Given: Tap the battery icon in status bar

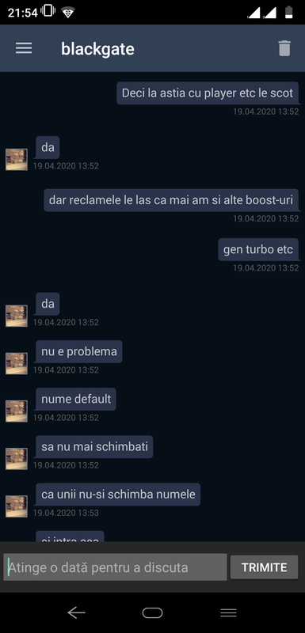Looking at the screenshot, I should pos(288,12).
